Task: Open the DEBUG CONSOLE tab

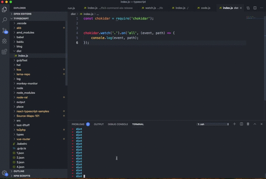Action: (117, 124)
